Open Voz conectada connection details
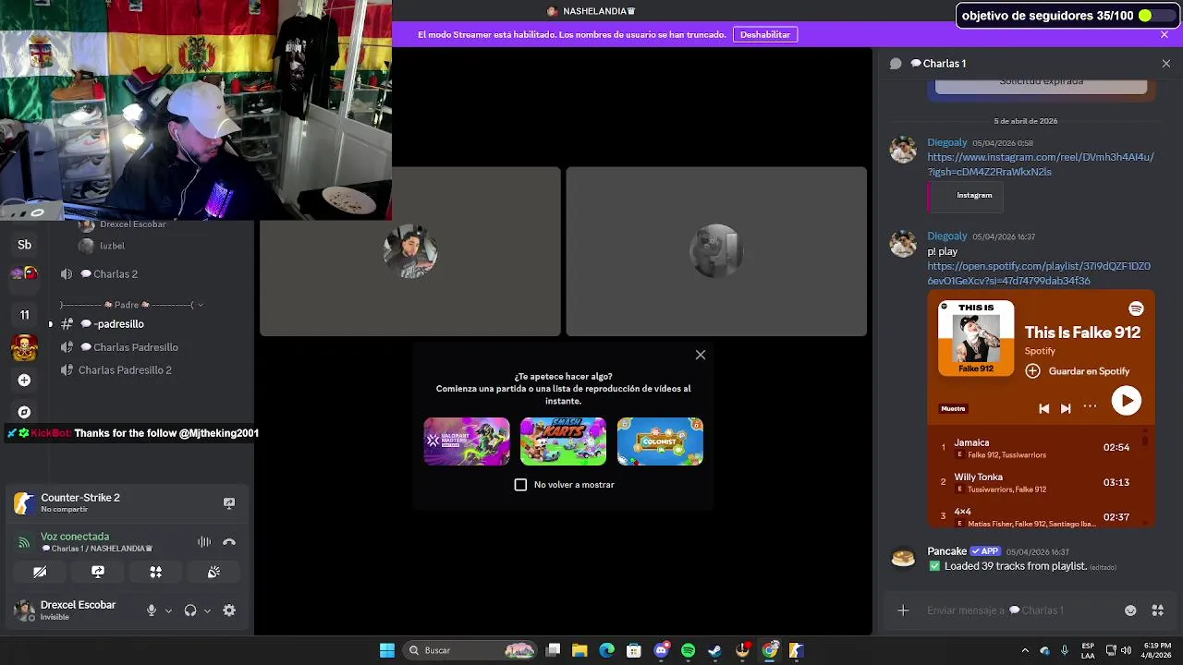Image resolution: width=1183 pixels, height=665 pixels. pos(75,537)
